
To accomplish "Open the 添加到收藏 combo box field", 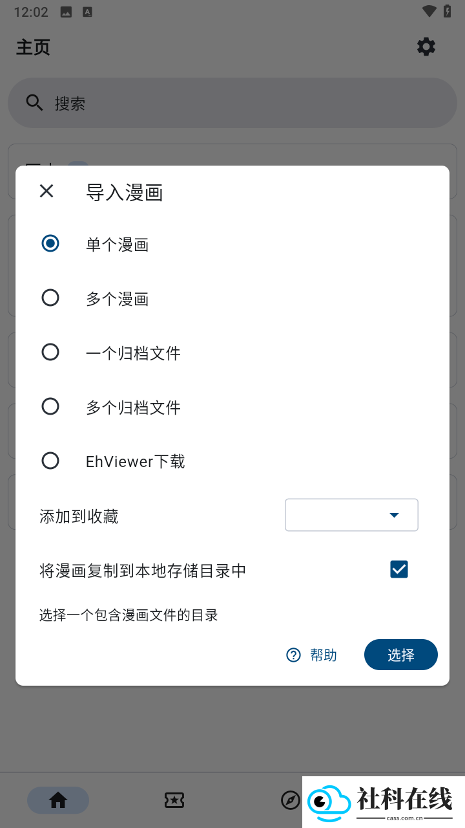I will pos(351,515).
